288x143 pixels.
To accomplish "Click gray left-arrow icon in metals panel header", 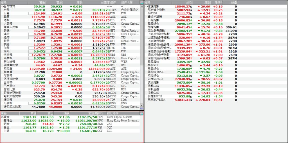I will coord(142,112).
